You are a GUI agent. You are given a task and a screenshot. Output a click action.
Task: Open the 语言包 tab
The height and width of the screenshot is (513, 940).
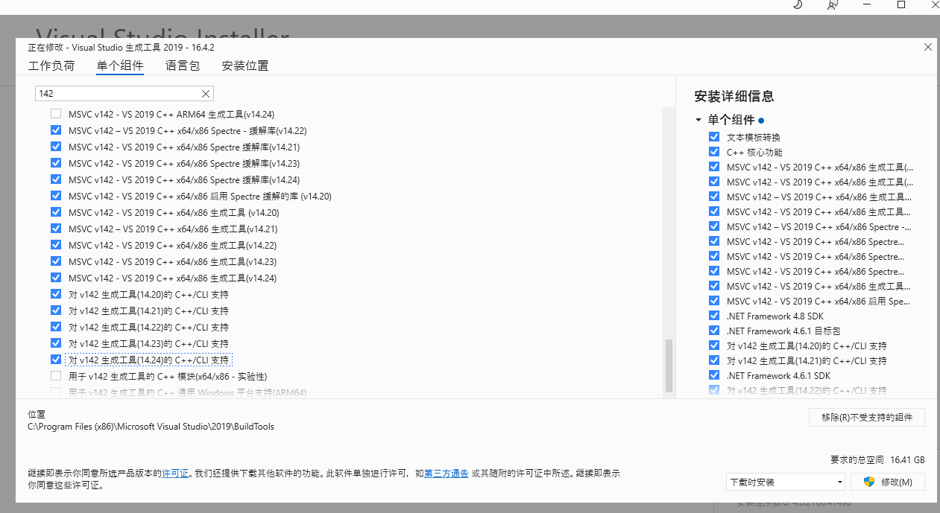click(183, 66)
